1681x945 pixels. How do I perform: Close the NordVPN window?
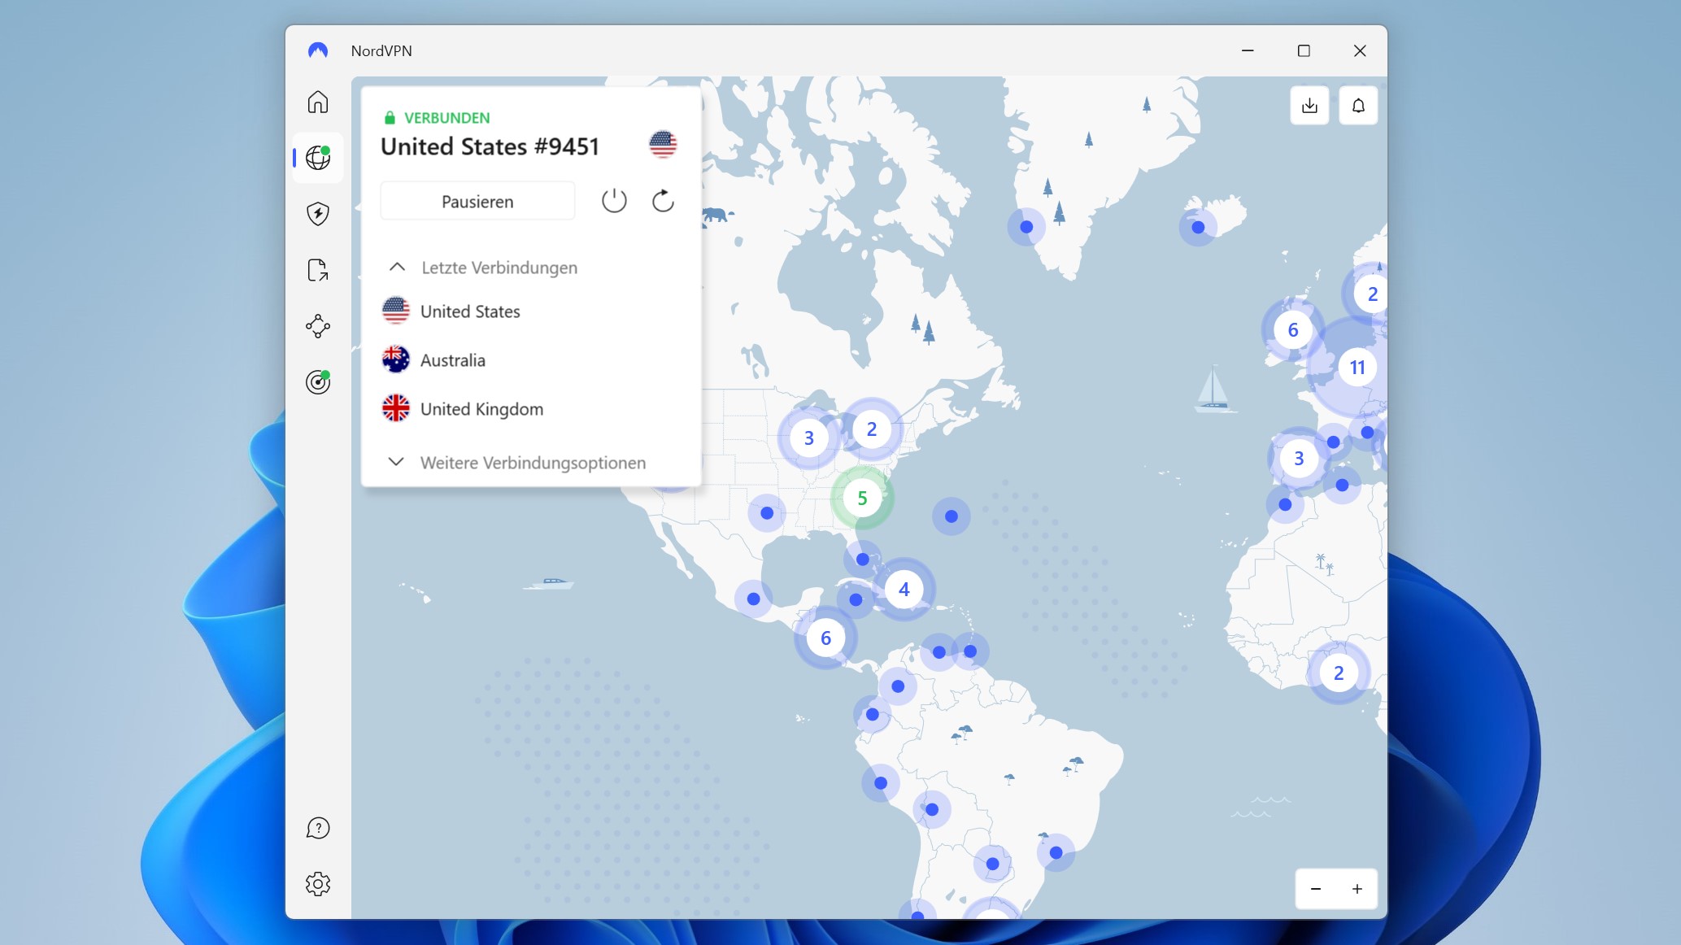(x=1360, y=50)
